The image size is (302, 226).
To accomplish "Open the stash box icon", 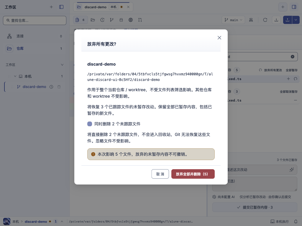I will click(x=121, y=20).
